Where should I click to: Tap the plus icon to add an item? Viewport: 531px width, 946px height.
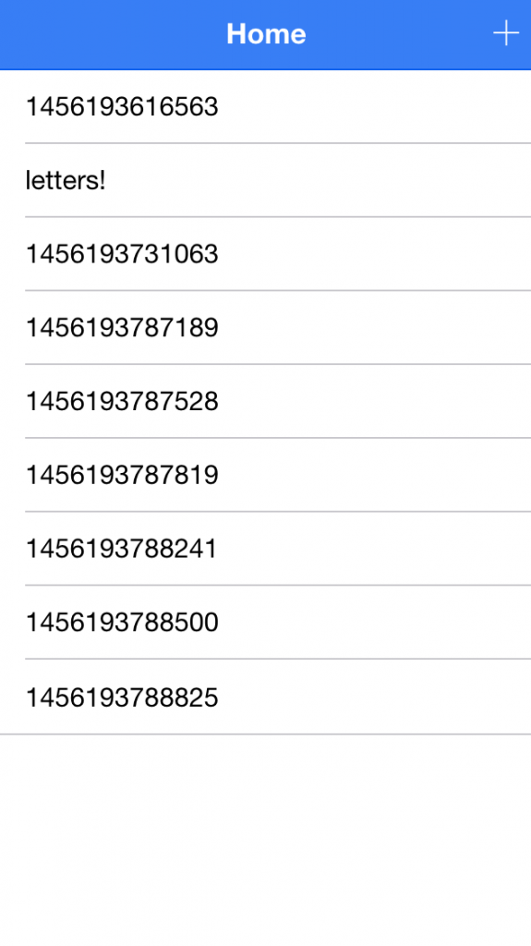[x=506, y=33]
